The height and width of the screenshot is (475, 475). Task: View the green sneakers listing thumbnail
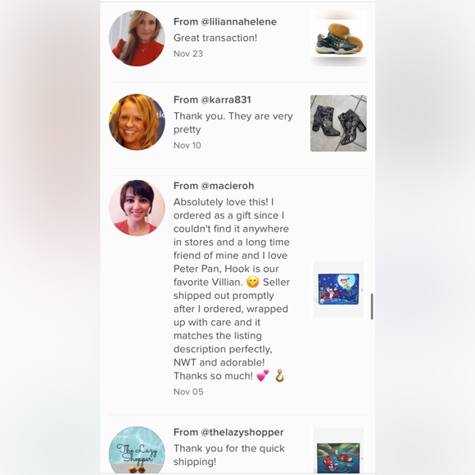pos(338,38)
